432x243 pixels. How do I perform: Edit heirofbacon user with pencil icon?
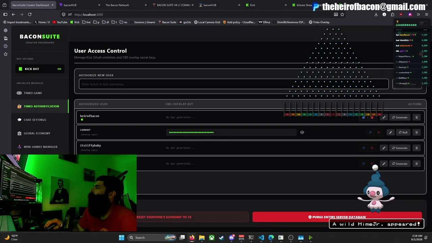[384, 117]
